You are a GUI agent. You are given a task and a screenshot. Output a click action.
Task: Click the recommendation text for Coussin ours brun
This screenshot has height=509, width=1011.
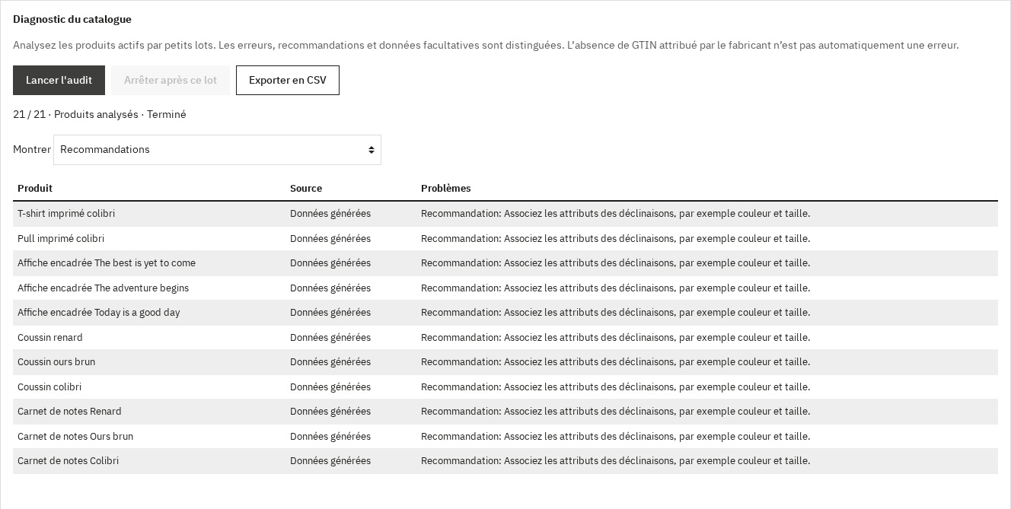(x=615, y=362)
